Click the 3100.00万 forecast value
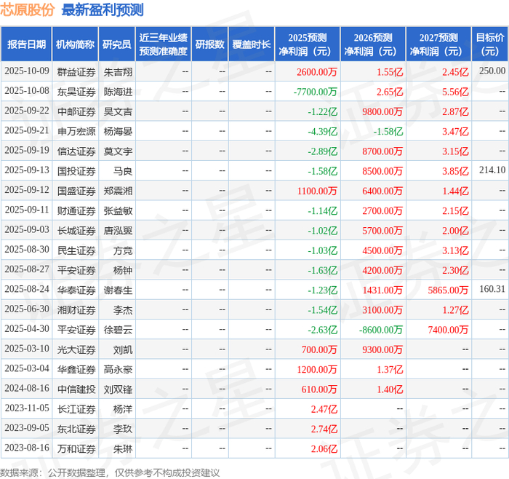Image resolution: width=509 pixels, height=479 pixels. [x=382, y=310]
